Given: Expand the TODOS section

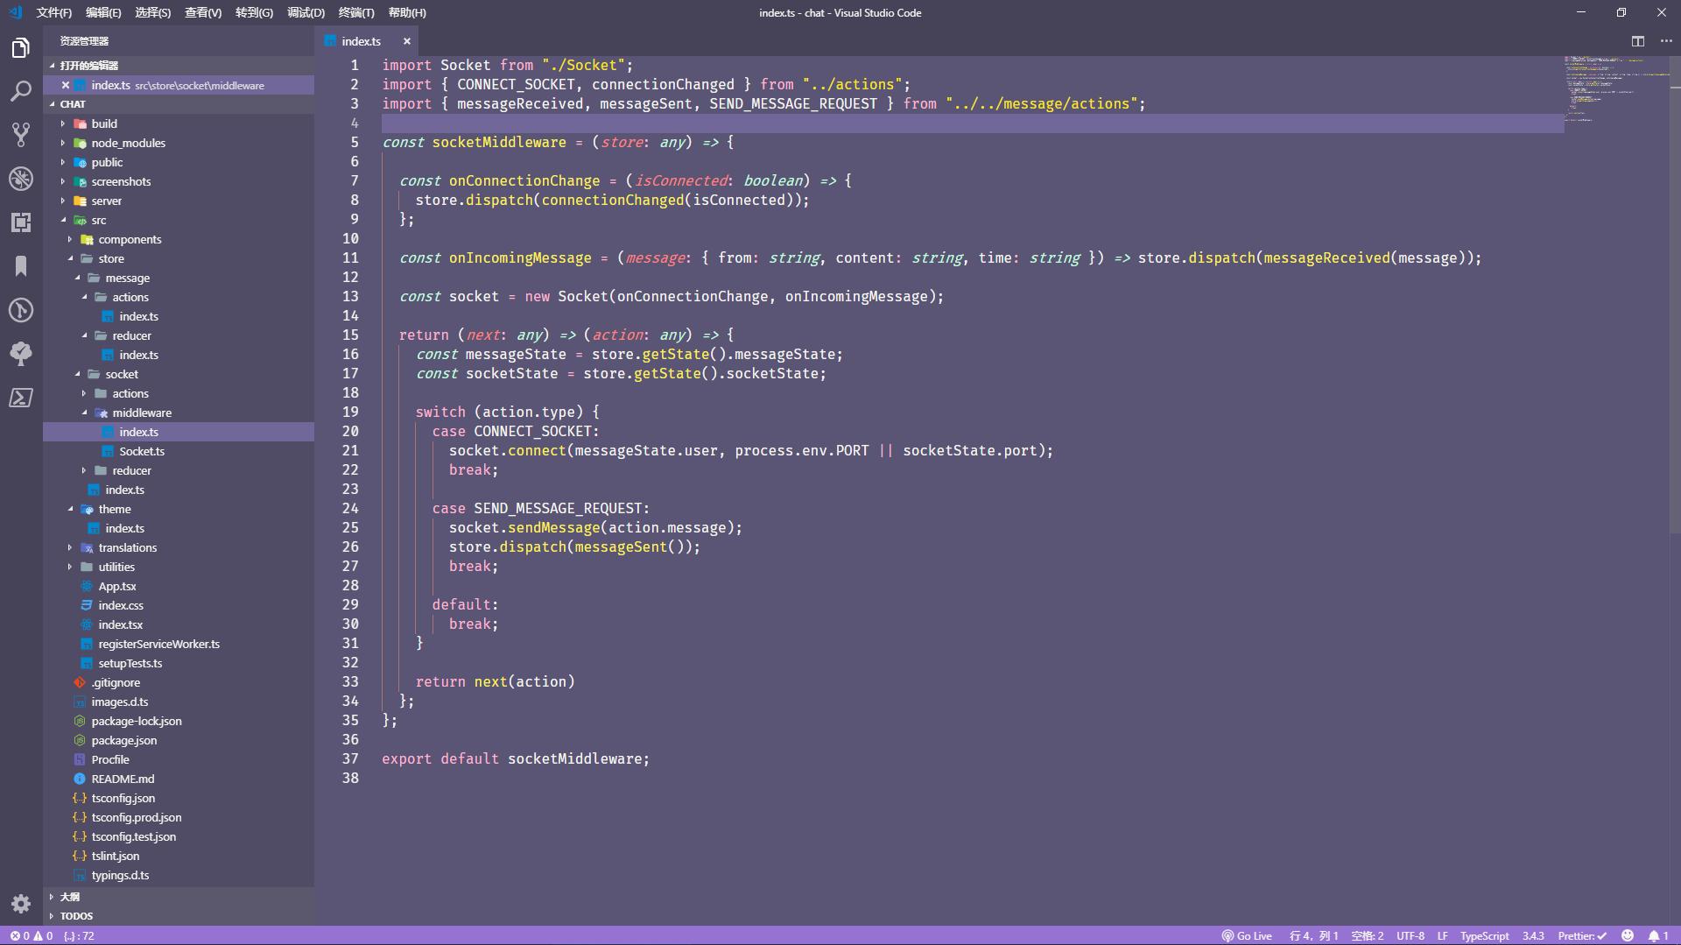Looking at the screenshot, I should click(76, 916).
